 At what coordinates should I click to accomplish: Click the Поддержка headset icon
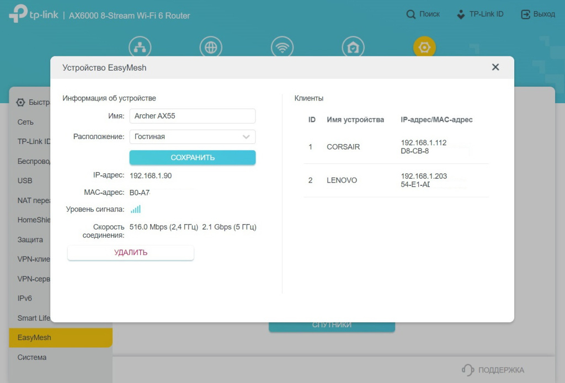coord(468,370)
